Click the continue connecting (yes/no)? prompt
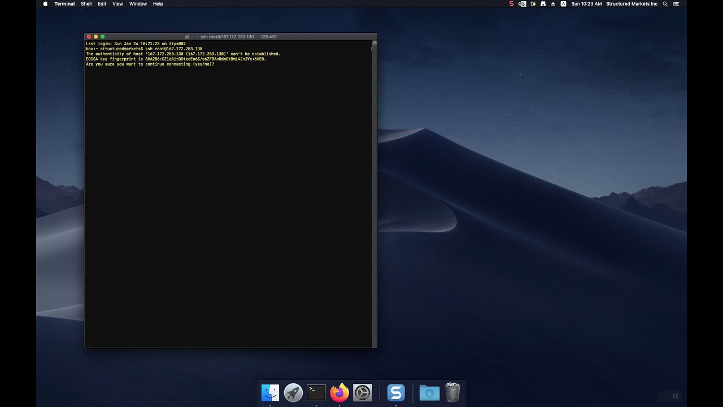Viewport: 723px width, 407px height. (x=150, y=64)
